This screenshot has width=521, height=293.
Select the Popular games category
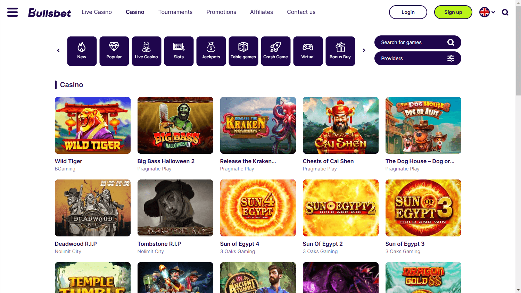pos(114,51)
